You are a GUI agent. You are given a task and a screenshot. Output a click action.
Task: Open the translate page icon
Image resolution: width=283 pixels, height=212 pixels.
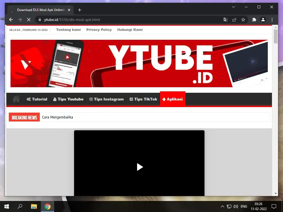[226, 20]
